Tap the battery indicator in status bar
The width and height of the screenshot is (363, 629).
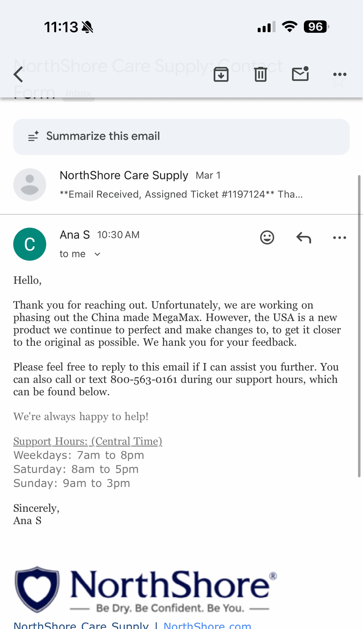tap(316, 27)
